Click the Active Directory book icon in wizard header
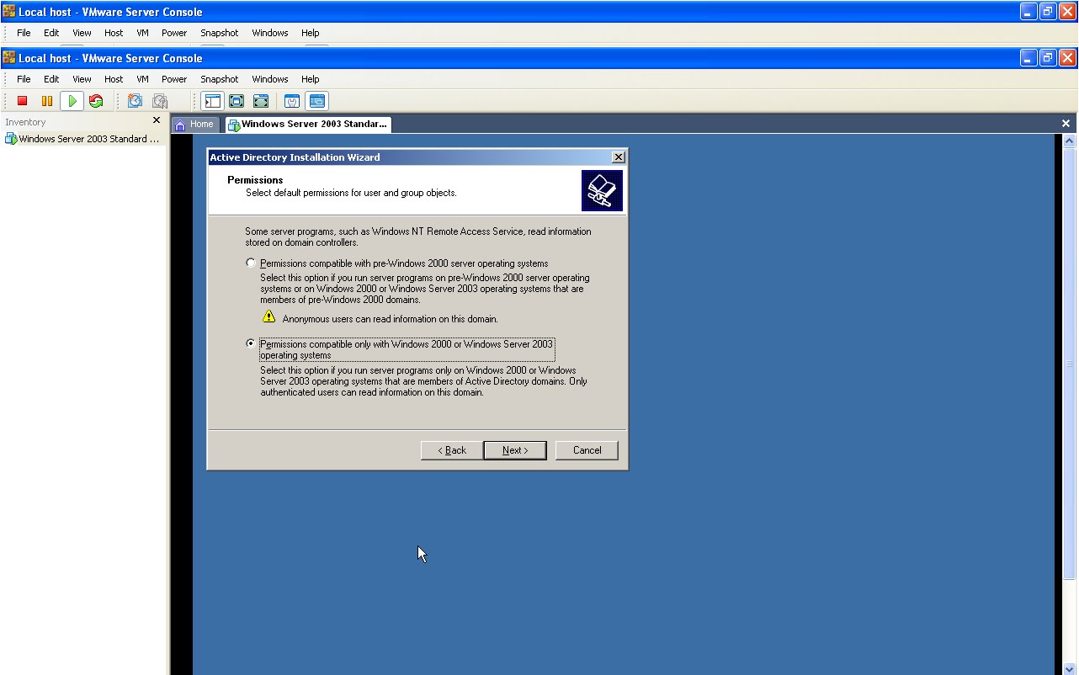 [x=602, y=190]
